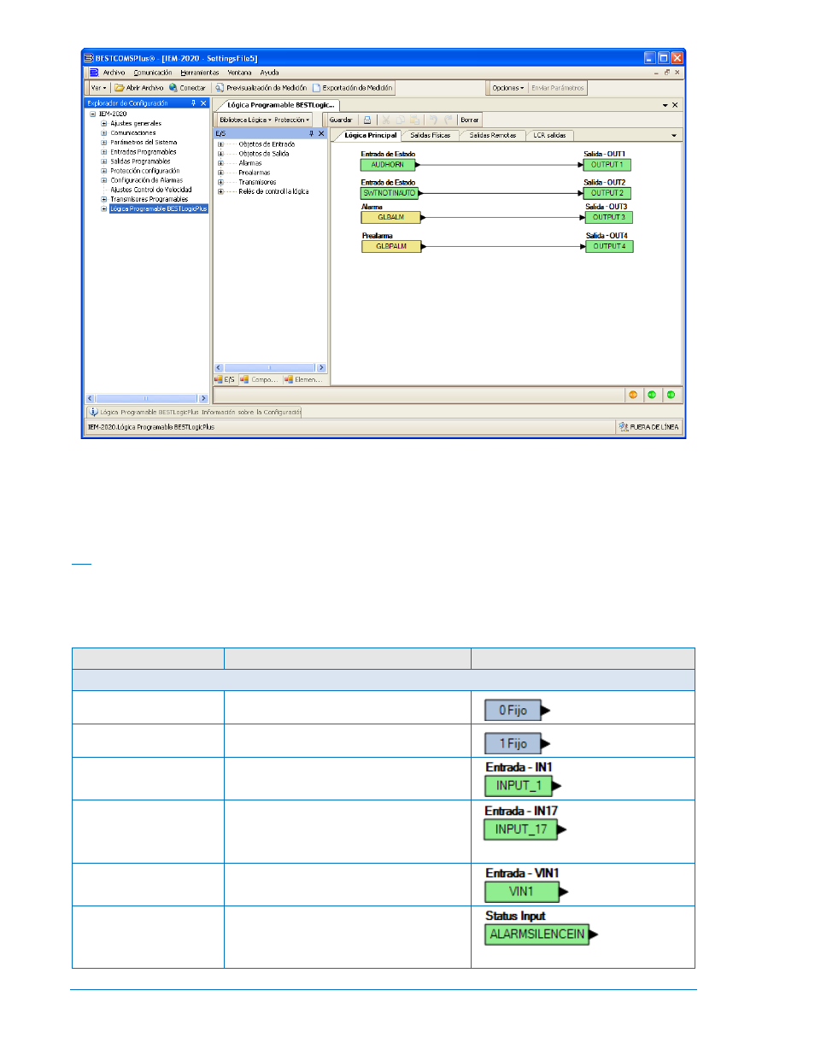The height and width of the screenshot is (1055, 815).
Task: Switch to the Salidas Físicas tab
Action: (430, 136)
